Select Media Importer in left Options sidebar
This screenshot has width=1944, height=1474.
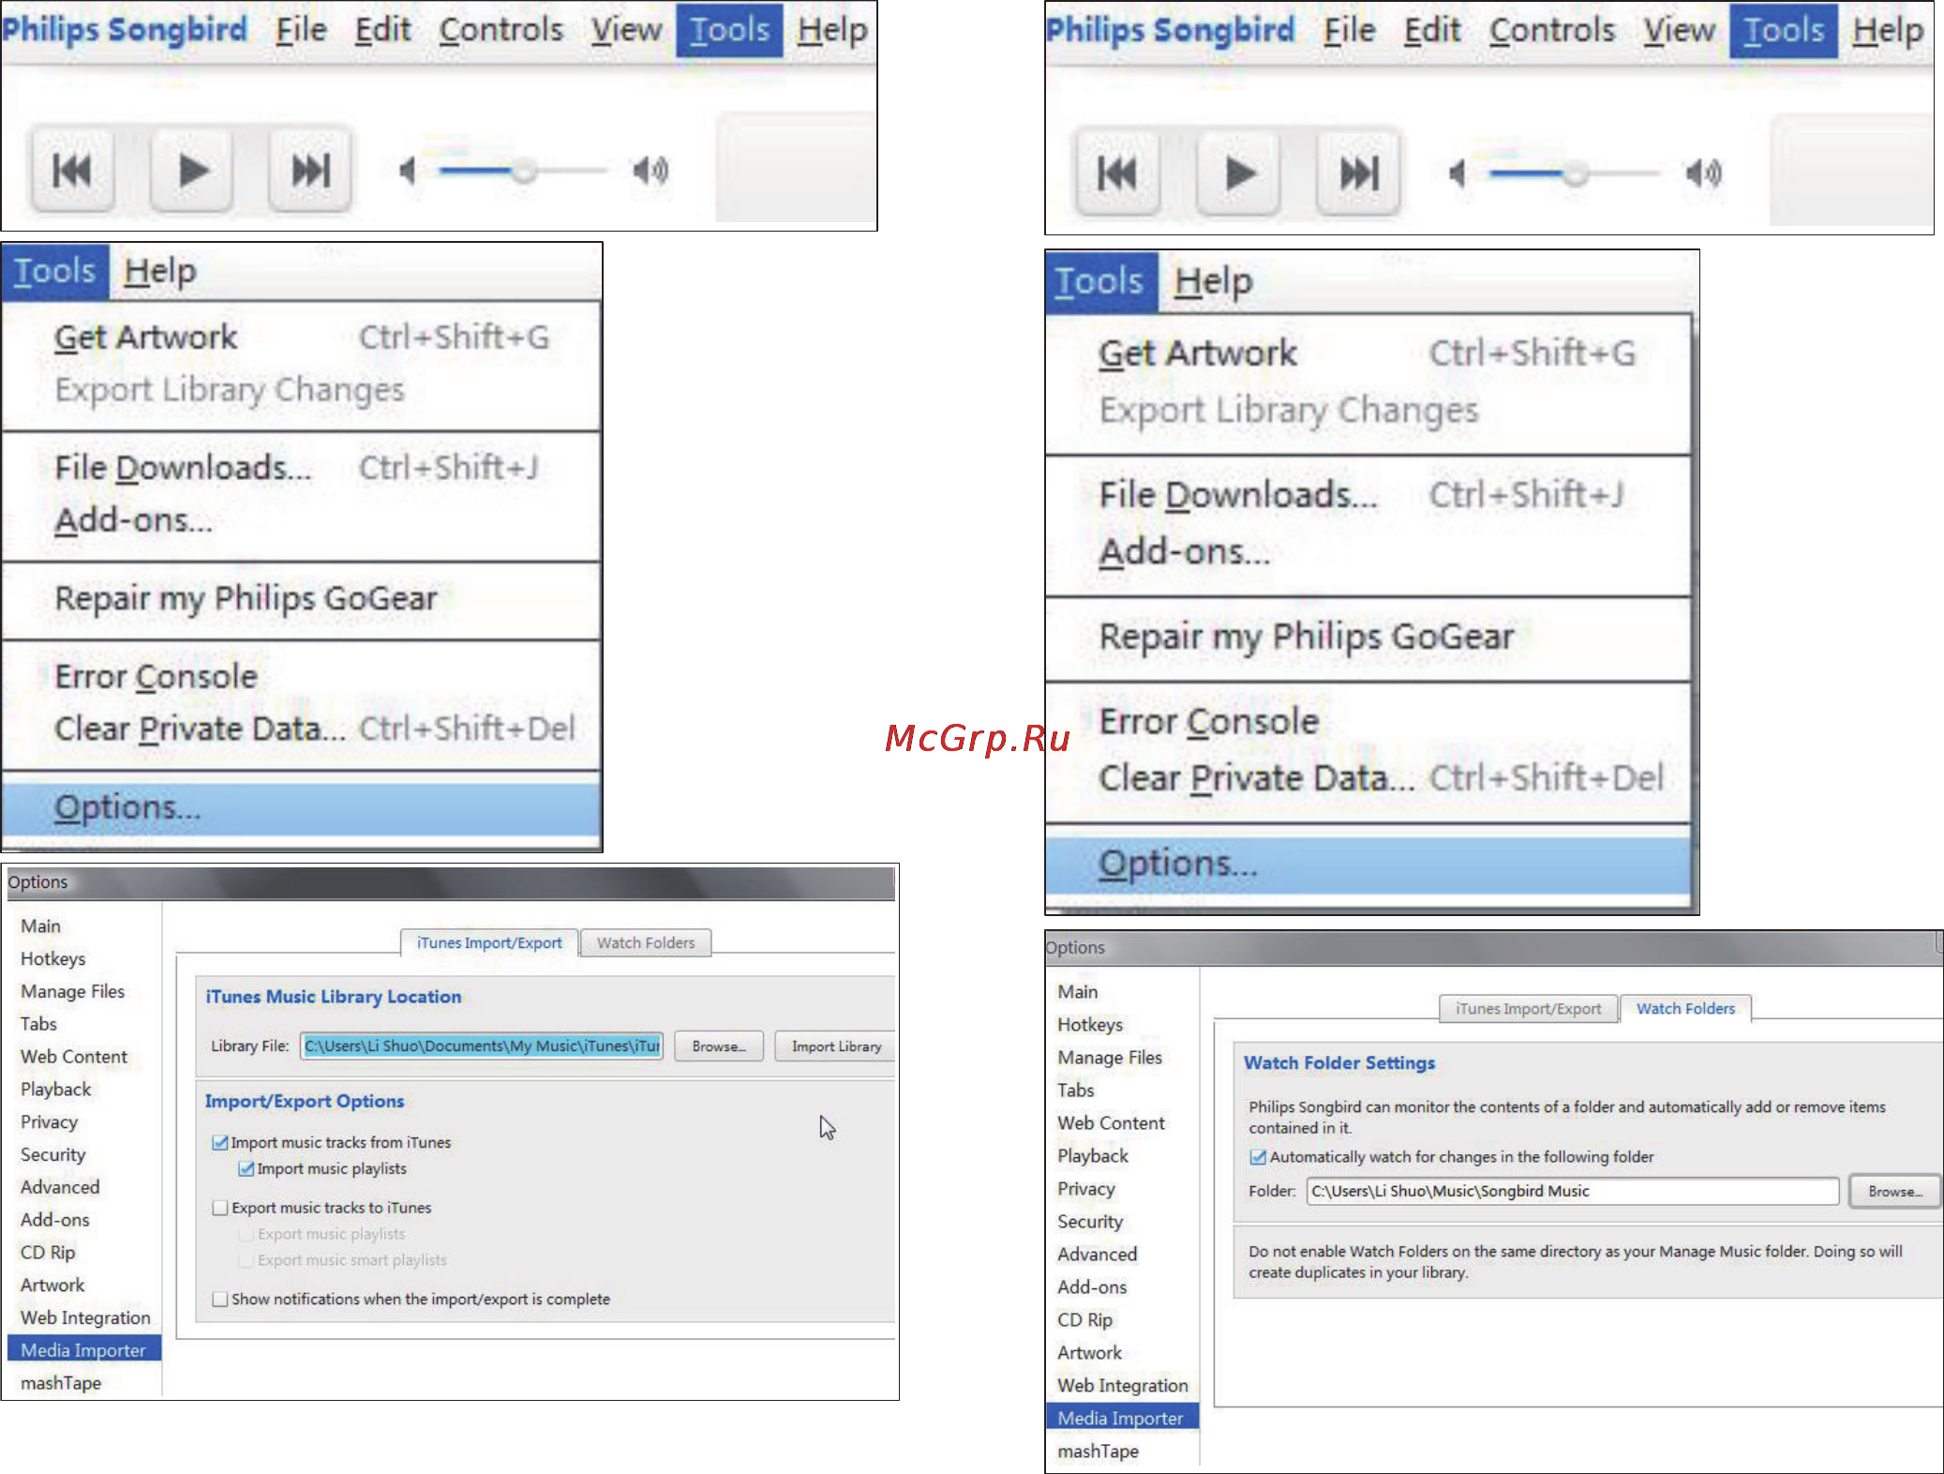click(84, 1350)
